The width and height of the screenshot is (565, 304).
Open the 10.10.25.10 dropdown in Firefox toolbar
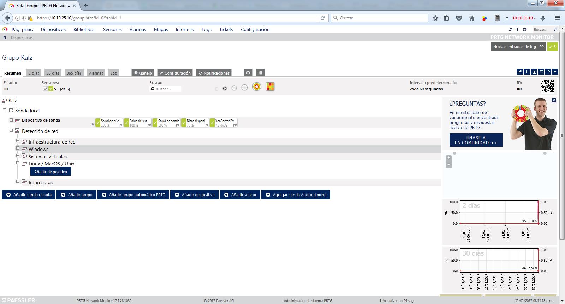pyautogui.click(x=524, y=18)
